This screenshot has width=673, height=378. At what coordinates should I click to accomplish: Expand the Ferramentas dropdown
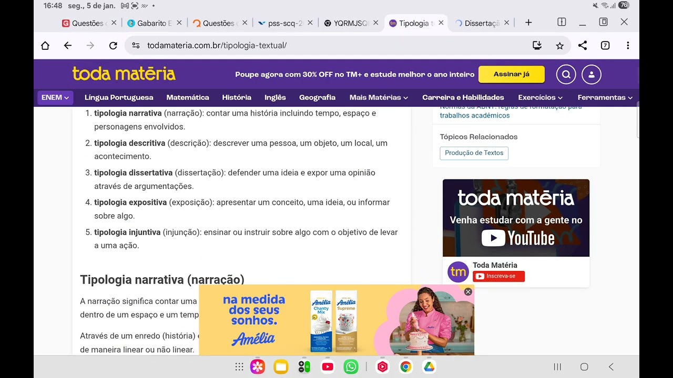click(x=605, y=98)
